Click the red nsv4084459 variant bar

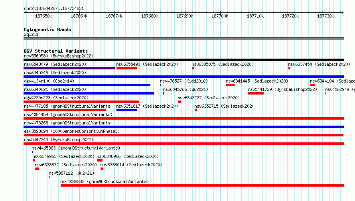[183, 118]
